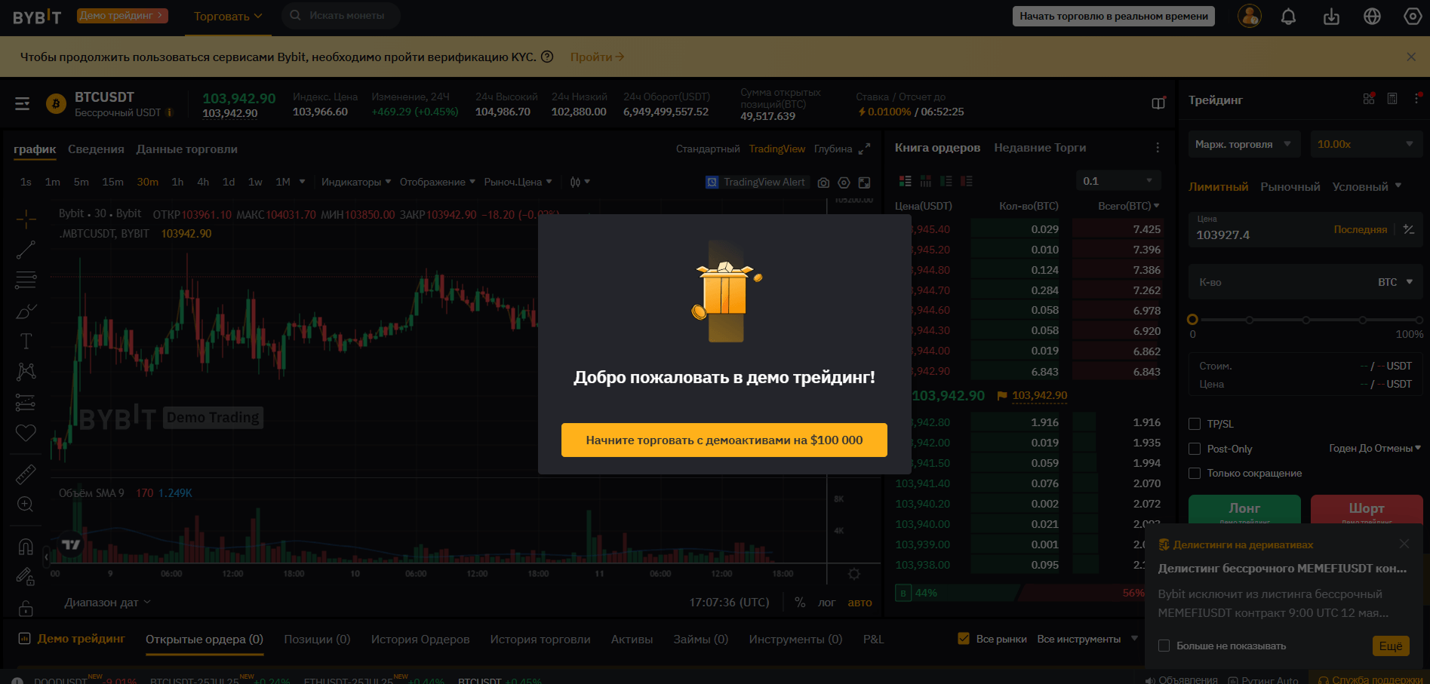1430x684 pixels.
Task: Enable the TP/SL checkbox
Action: 1195,424
